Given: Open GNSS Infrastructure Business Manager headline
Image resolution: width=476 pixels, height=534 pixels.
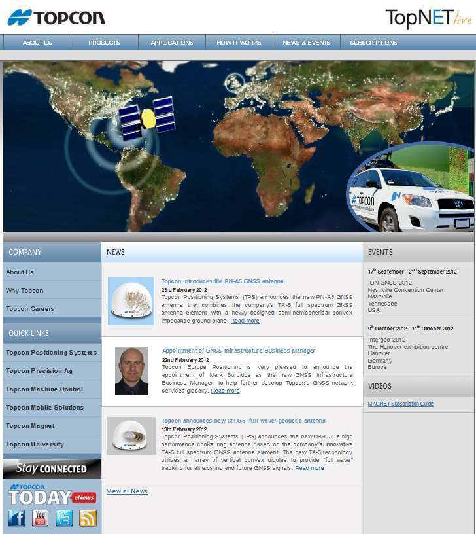Looking at the screenshot, I should [239, 351].
